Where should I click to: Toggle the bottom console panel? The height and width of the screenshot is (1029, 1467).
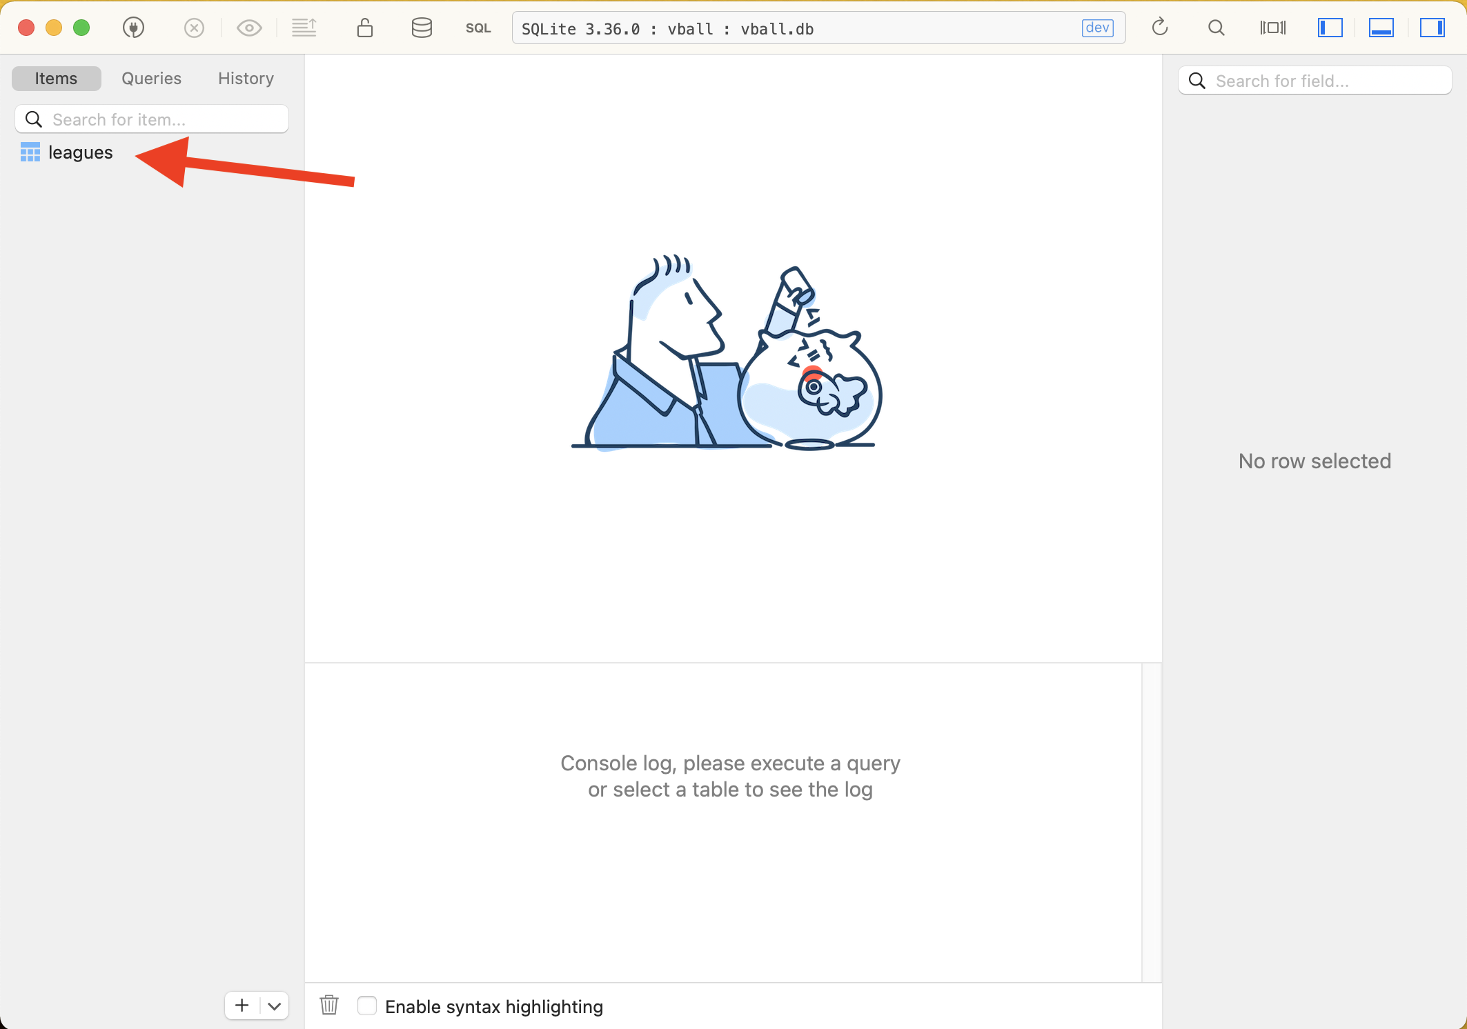1381,28
